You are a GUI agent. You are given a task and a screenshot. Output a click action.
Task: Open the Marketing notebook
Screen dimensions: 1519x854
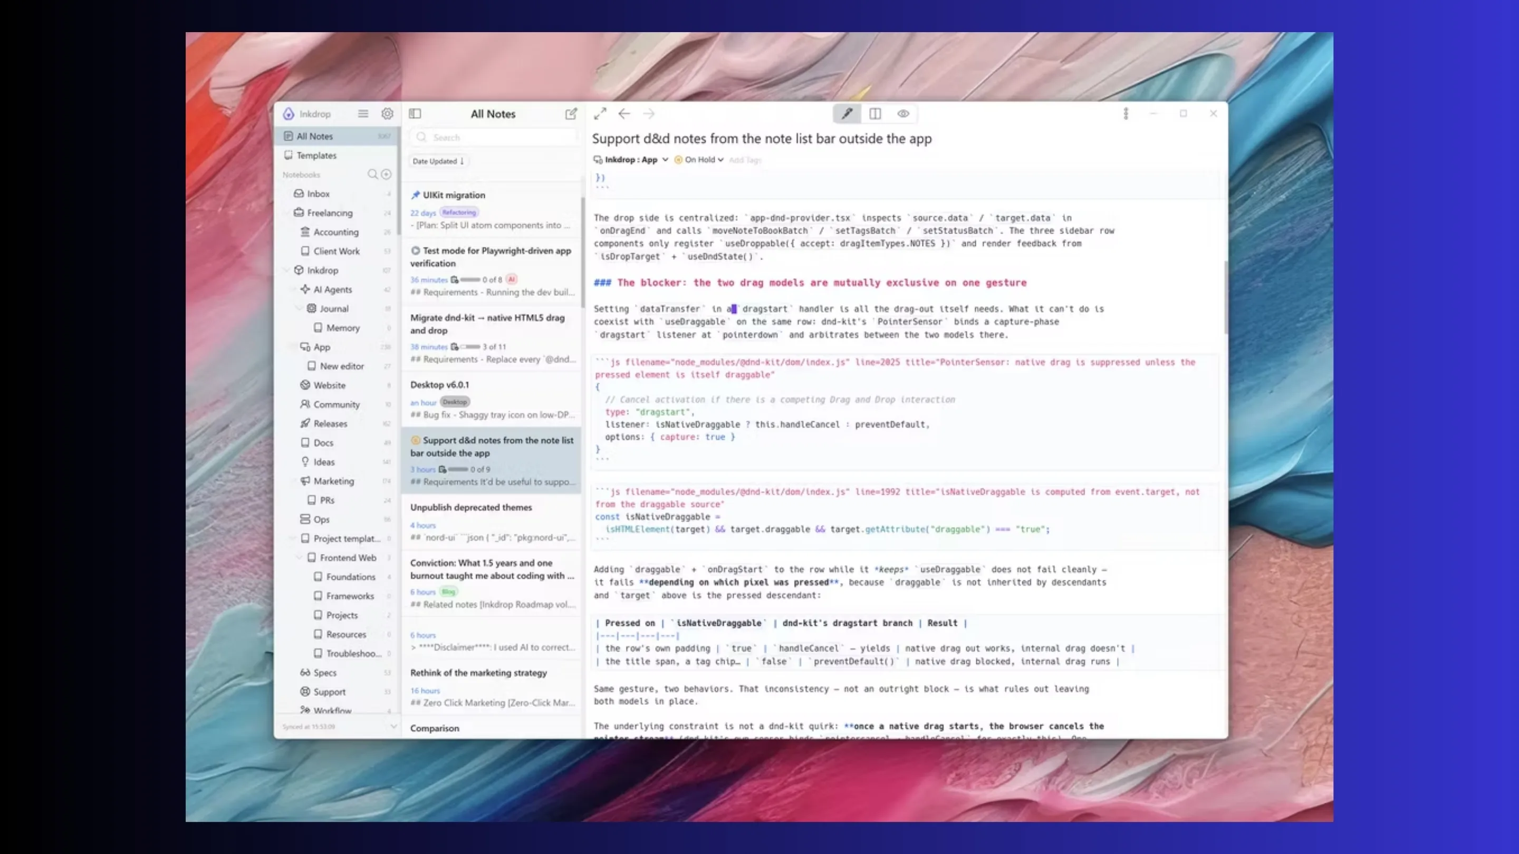(x=337, y=481)
